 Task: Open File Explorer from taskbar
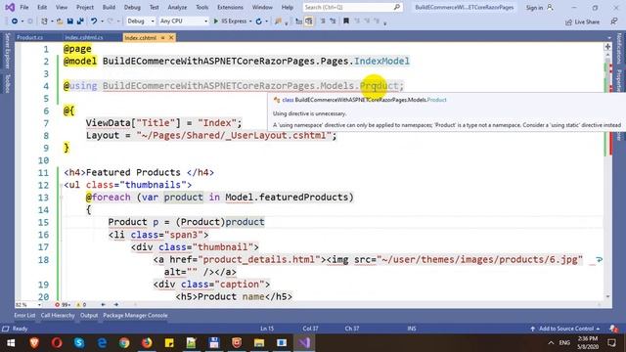259,343
